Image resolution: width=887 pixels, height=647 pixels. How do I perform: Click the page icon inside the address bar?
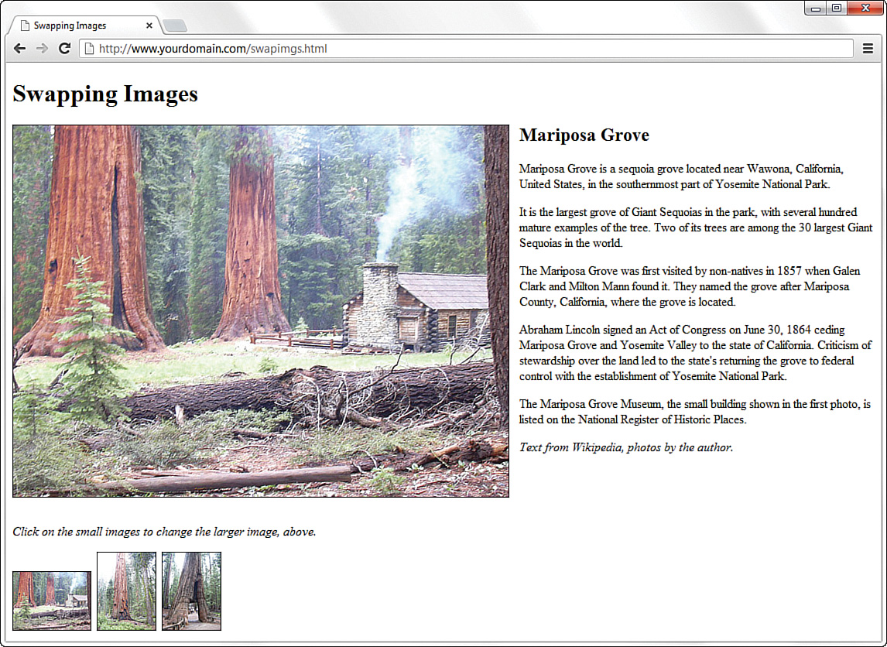(x=87, y=48)
